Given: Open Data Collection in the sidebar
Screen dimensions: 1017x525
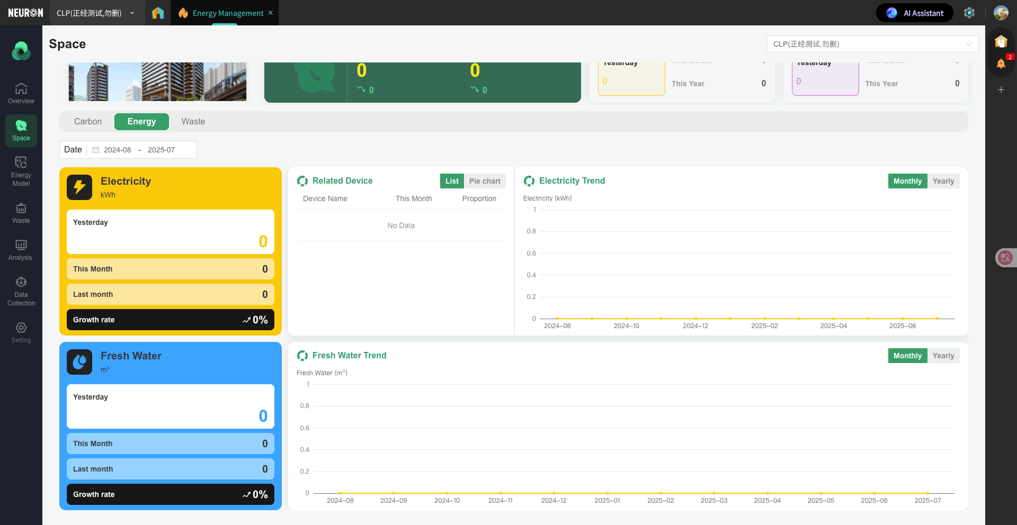Looking at the screenshot, I should [x=21, y=291].
